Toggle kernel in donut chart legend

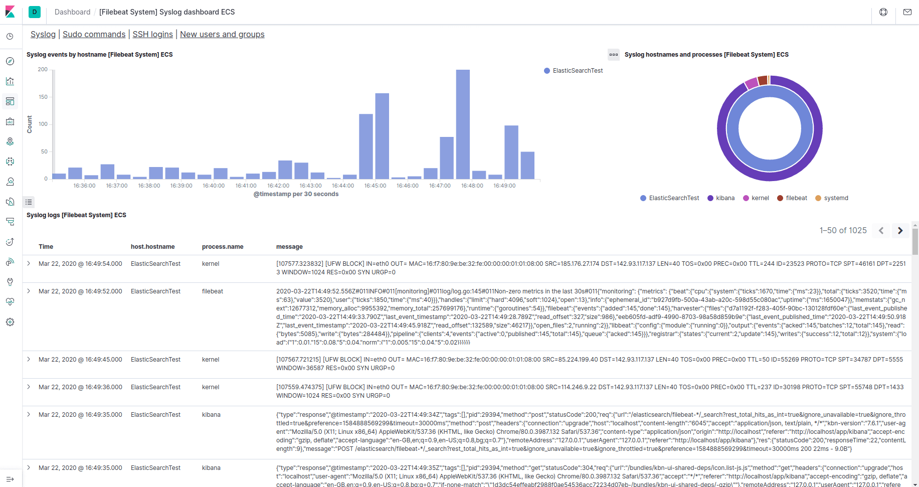(756, 198)
